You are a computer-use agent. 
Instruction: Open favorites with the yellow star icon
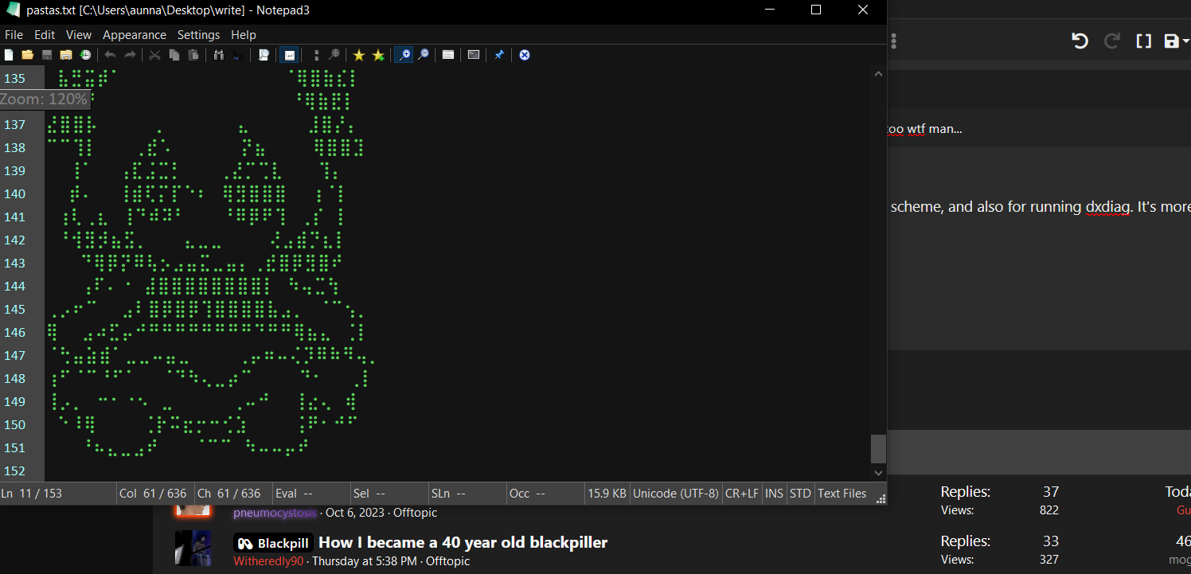(359, 55)
